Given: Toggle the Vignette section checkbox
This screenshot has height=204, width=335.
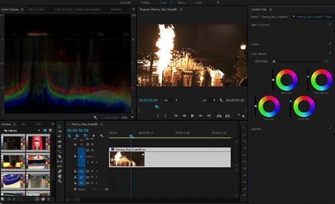Looking at the screenshot, I should click(330, 128).
